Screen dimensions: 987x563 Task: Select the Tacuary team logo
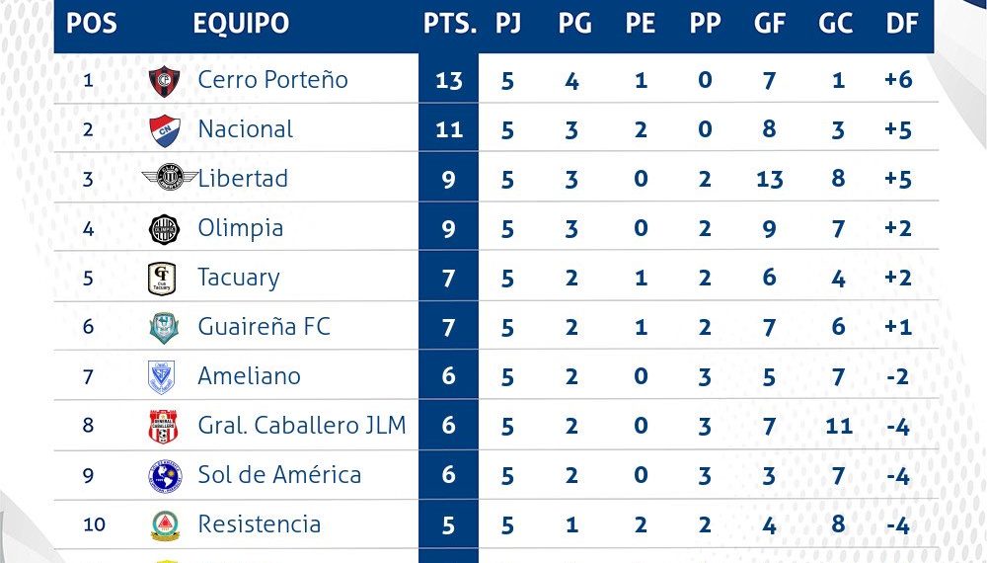click(162, 278)
